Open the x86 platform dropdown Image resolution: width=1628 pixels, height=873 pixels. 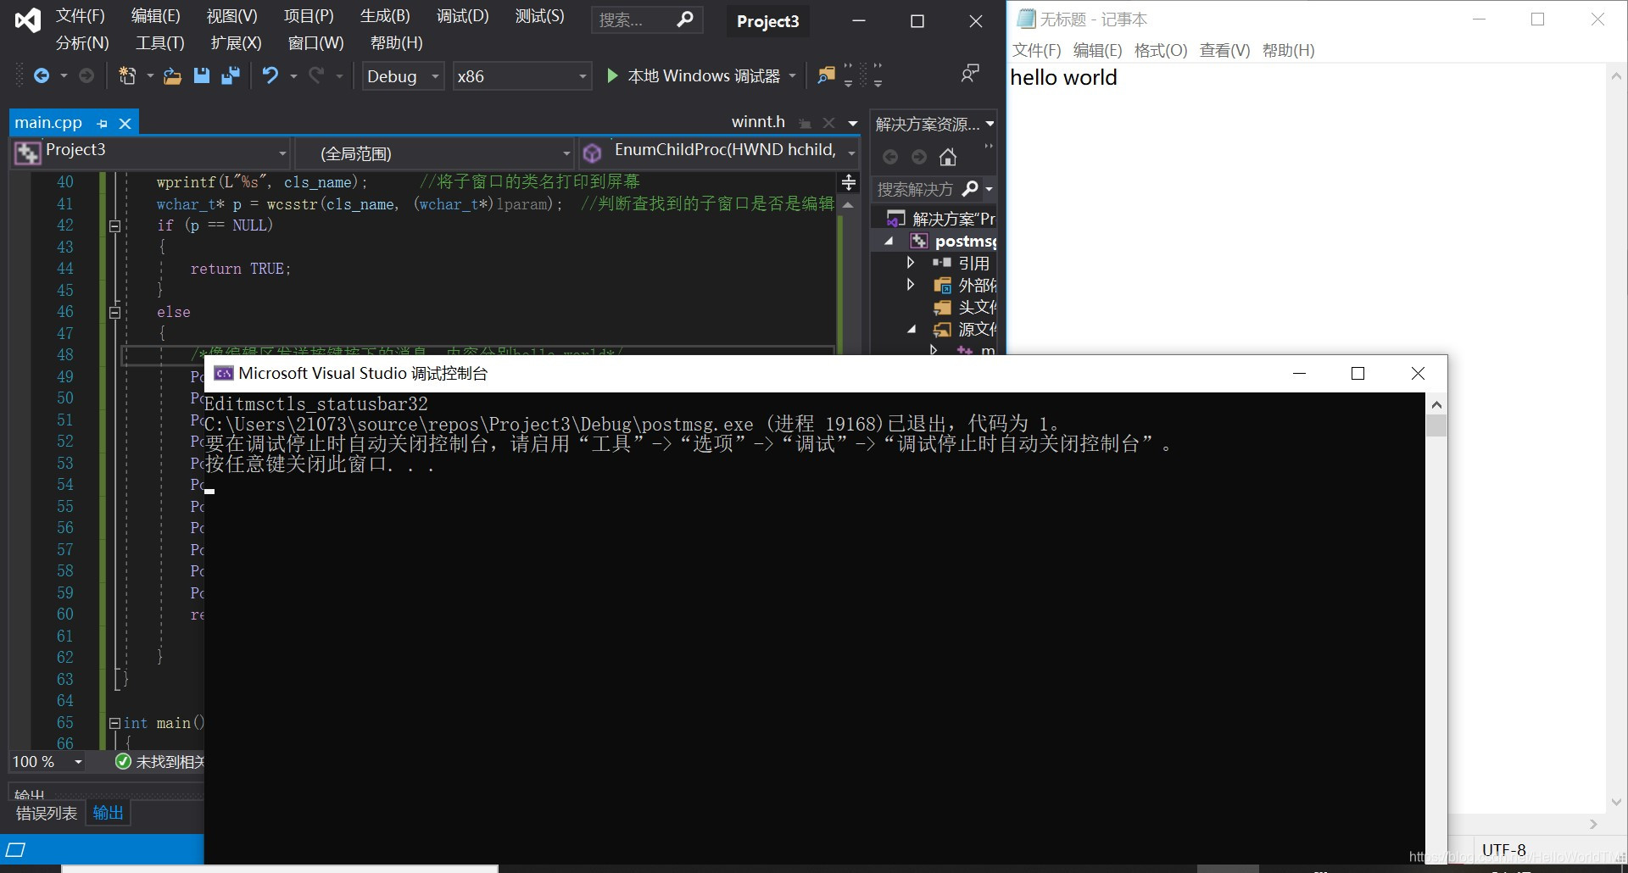pyautogui.click(x=583, y=76)
